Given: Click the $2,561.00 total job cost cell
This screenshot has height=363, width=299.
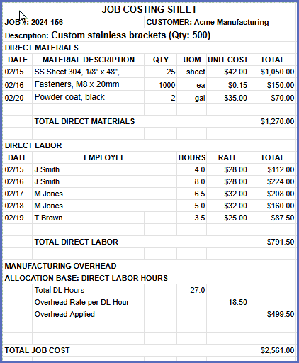Looking at the screenshot, I should pyautogui.click(x=273, y=350).
